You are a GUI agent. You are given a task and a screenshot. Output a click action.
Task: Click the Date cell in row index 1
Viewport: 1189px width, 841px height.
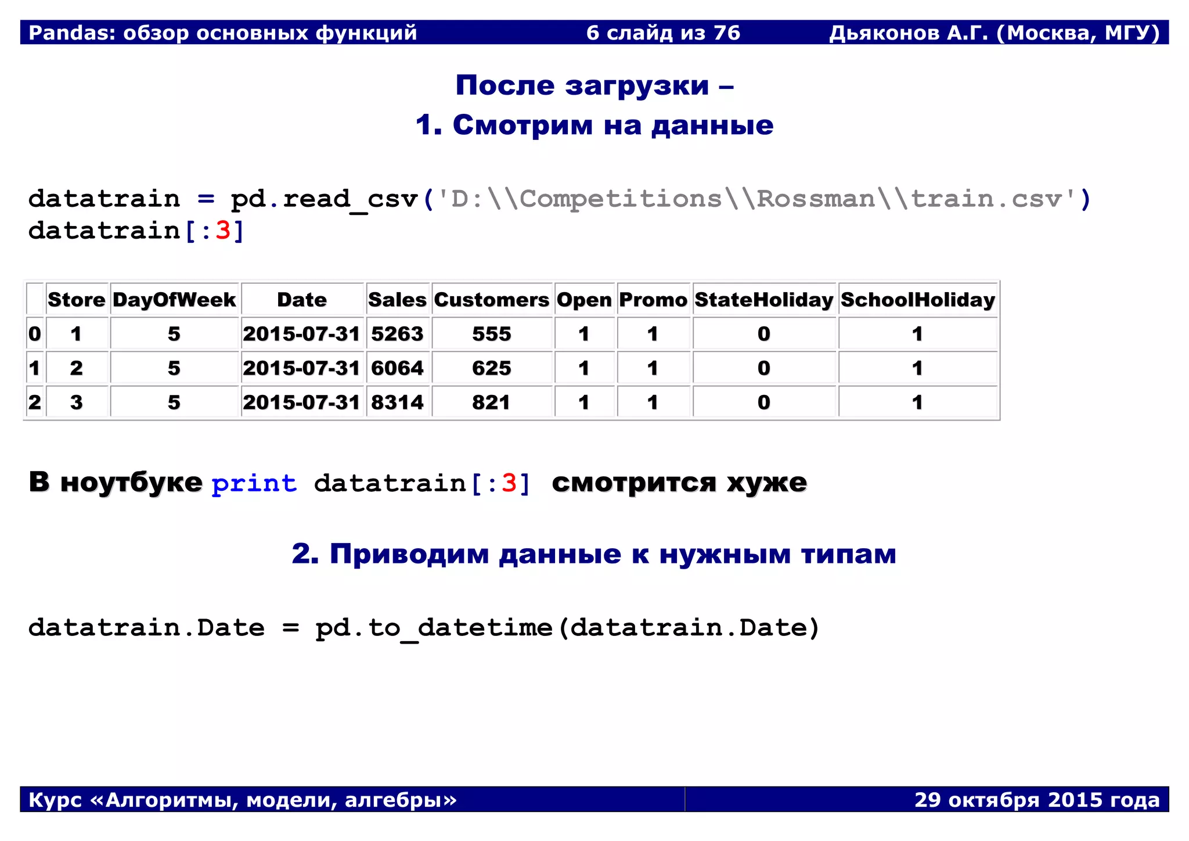point(302,368)
